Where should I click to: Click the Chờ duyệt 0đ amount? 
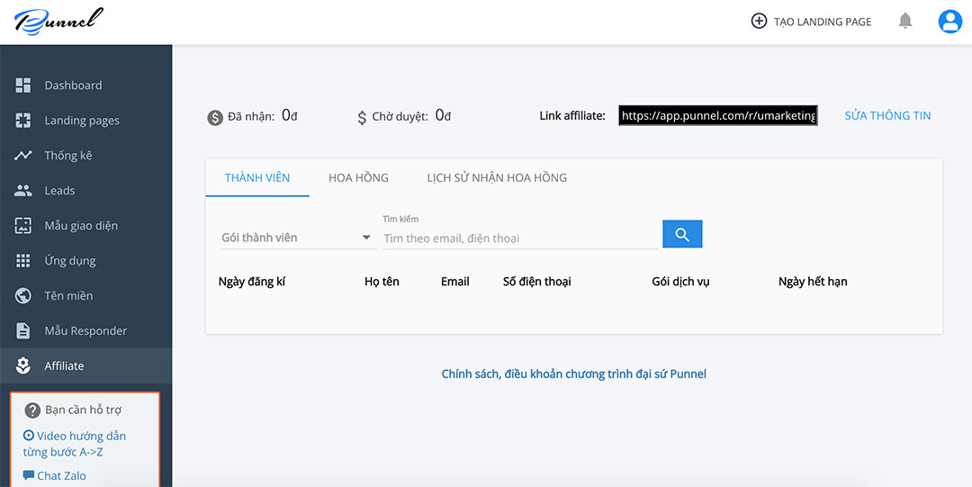pos(443,115)
